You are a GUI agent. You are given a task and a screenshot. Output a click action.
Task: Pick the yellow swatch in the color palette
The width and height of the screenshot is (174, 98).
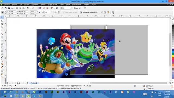[x=173, y=56]
